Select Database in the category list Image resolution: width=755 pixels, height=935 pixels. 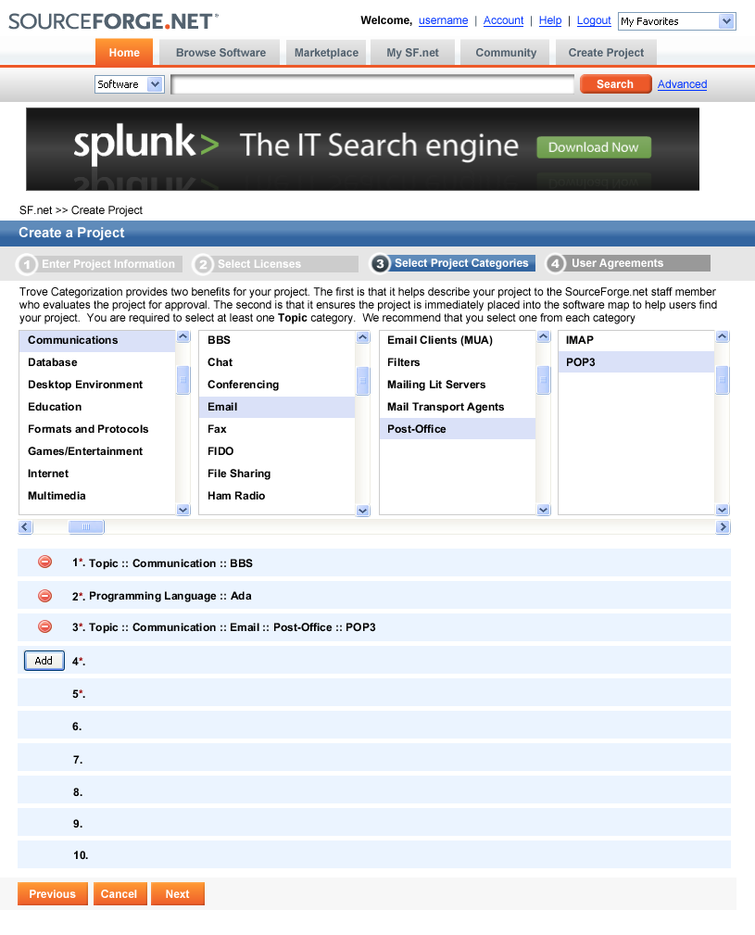point(97,362)
